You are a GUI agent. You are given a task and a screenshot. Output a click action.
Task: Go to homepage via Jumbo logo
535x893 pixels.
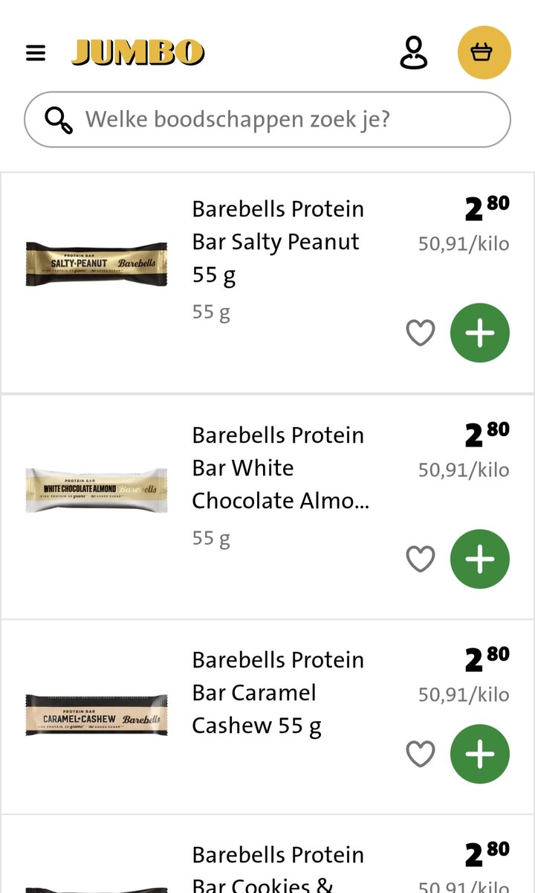(x=138, y=53)
